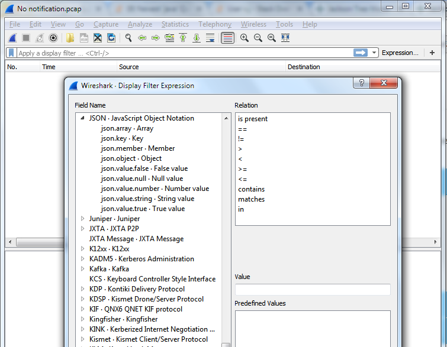Open the Tools menu
Screen dimensions: 447x347
pyautogui.click(x=284, y=24)
